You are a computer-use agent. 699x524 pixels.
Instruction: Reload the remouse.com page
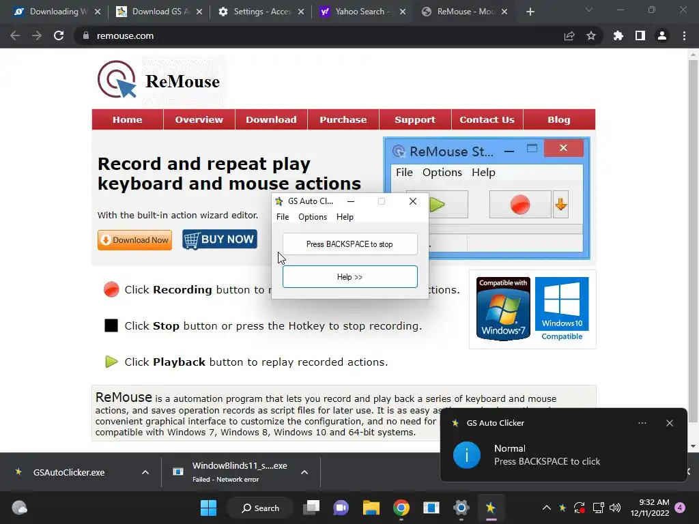pyautogui.click(x=59, y=35)
